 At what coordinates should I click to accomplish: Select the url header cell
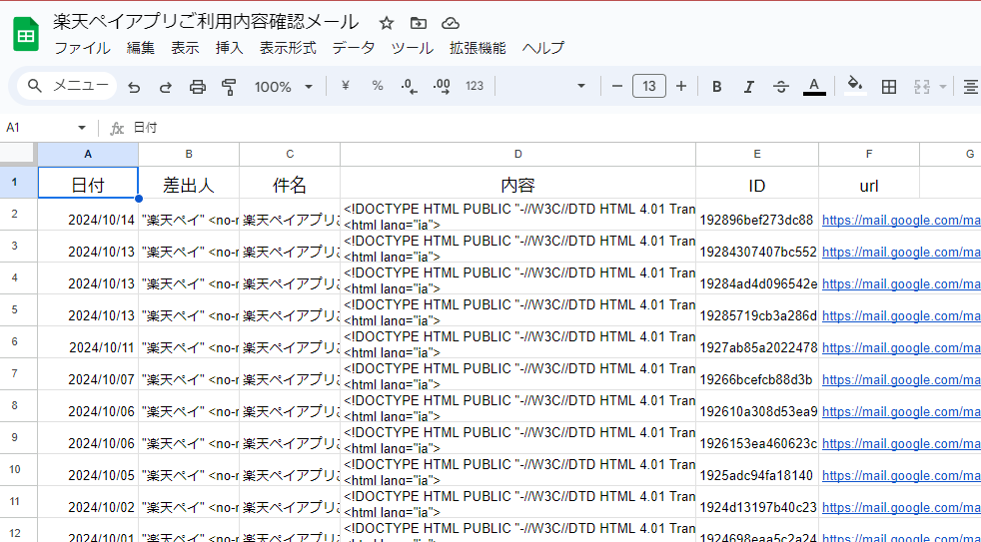868,183
